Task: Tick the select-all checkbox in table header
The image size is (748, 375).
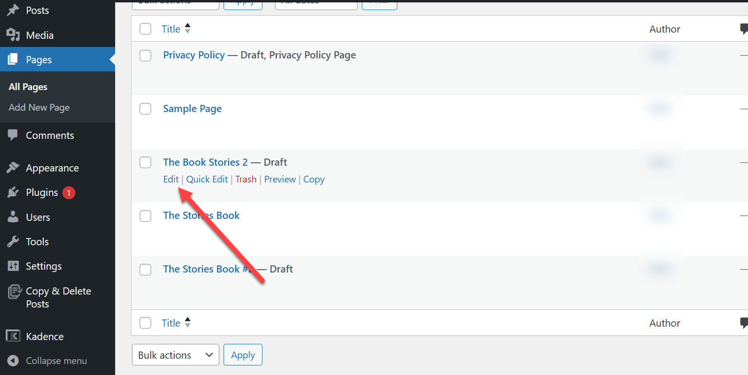Action: click(145, 29)
